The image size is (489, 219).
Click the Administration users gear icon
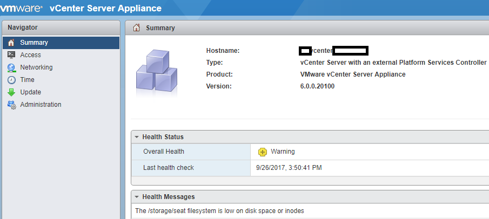pyautogui.click(x=11, y=105)
